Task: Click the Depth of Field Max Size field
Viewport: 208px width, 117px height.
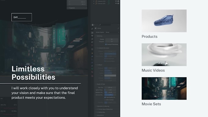Action: pyautogui.click(x=110, y=87)
